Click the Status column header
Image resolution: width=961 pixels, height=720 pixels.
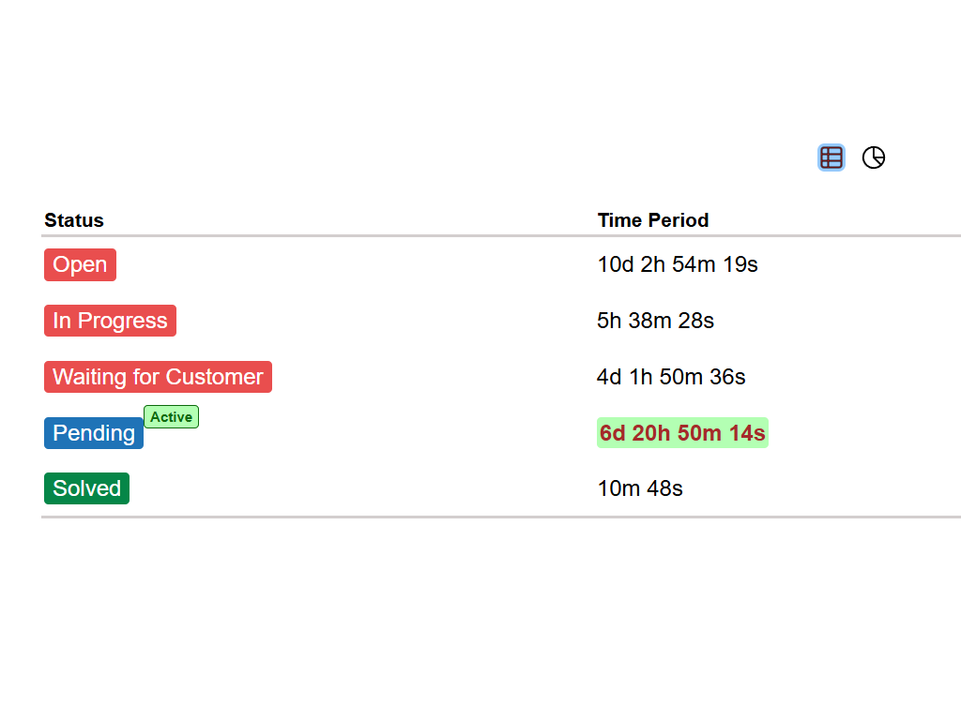coord(74,220)
